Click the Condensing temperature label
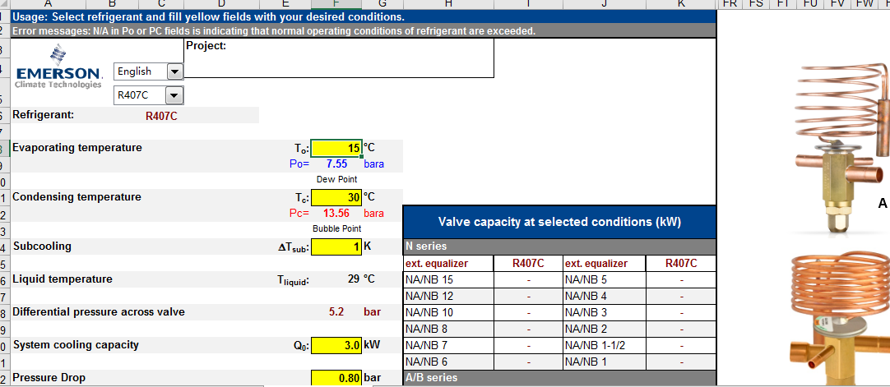Screen dimensions: 890x387 [77, 197]
